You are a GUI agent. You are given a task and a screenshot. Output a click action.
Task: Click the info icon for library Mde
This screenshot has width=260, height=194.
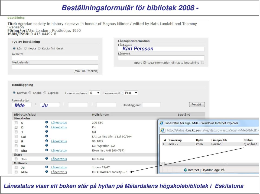click(x=47, y=172)
